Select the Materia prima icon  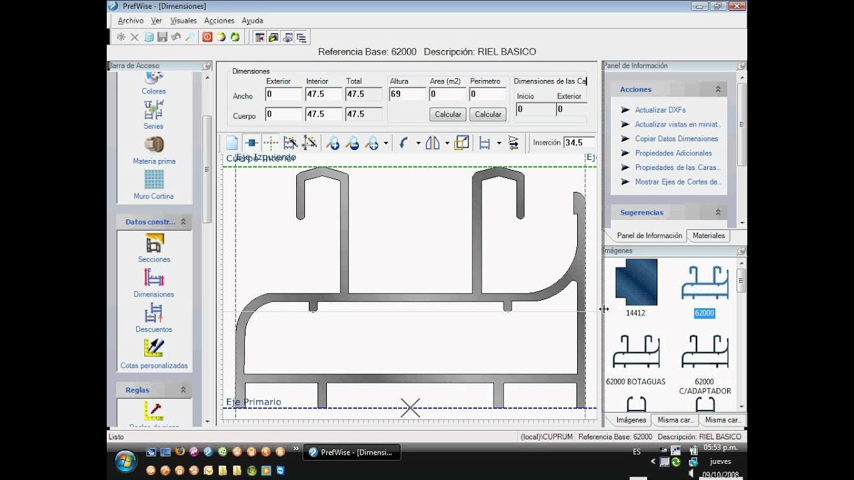click(x=153, y=150)
